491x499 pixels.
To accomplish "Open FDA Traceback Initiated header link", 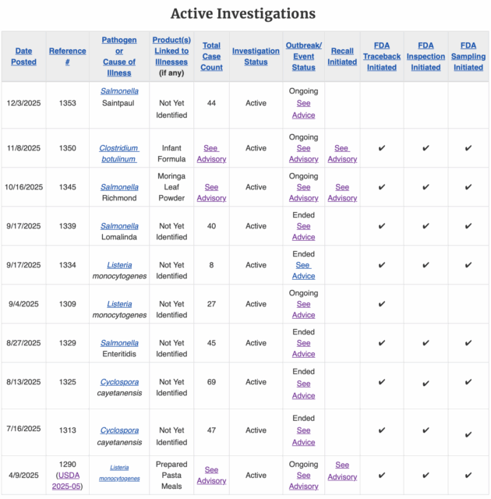I will pyautogui.click(x=382, y=56).
